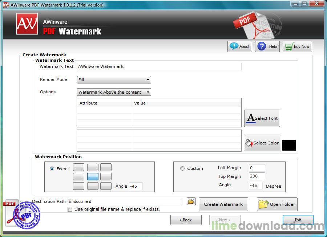Screen dimensions: 327x237
Task: Minimize the AWinware window
Action: 295,4
